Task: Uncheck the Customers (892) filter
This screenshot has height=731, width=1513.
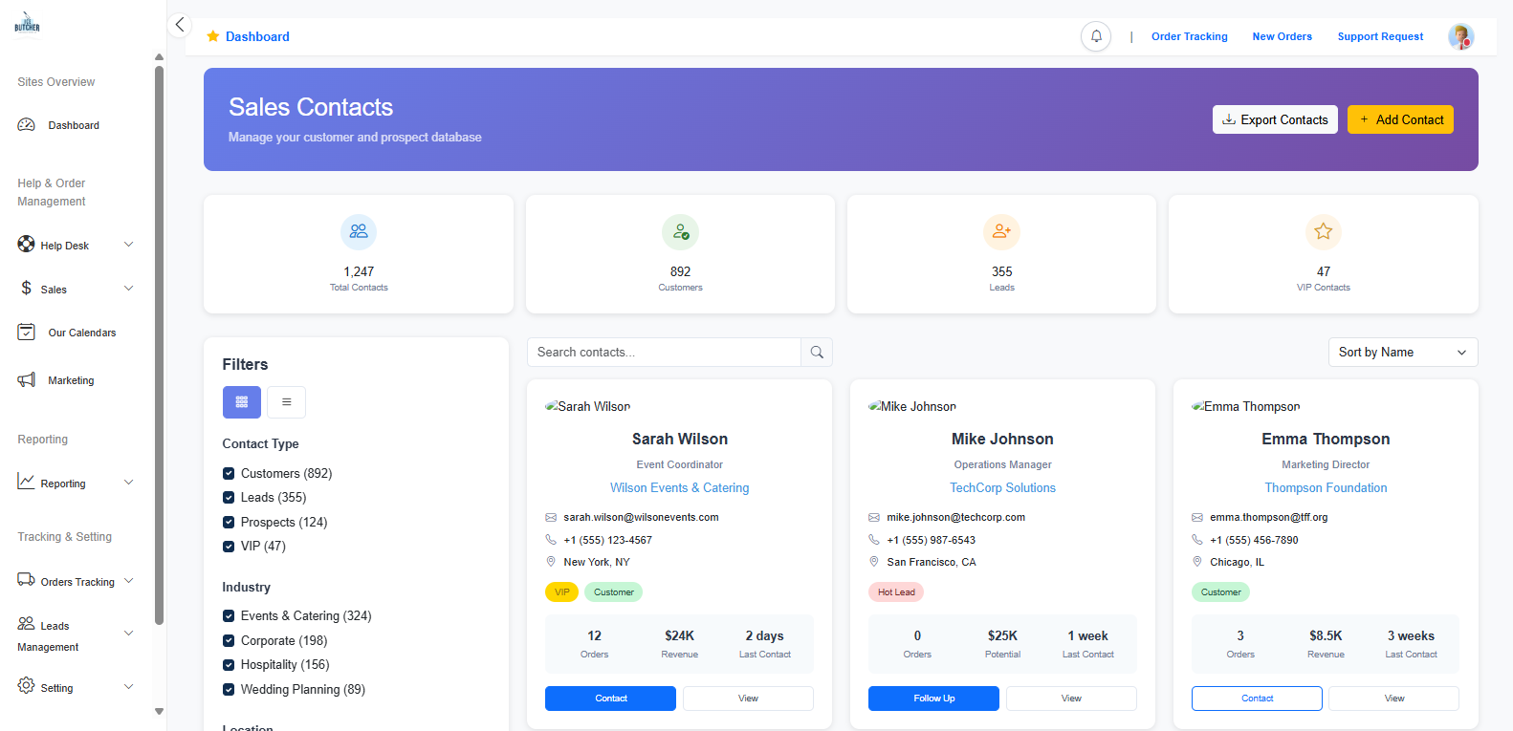Action: 229,473
